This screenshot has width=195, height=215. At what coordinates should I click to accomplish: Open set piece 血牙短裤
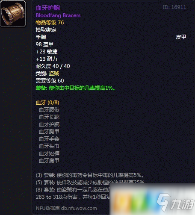(49, 153)
